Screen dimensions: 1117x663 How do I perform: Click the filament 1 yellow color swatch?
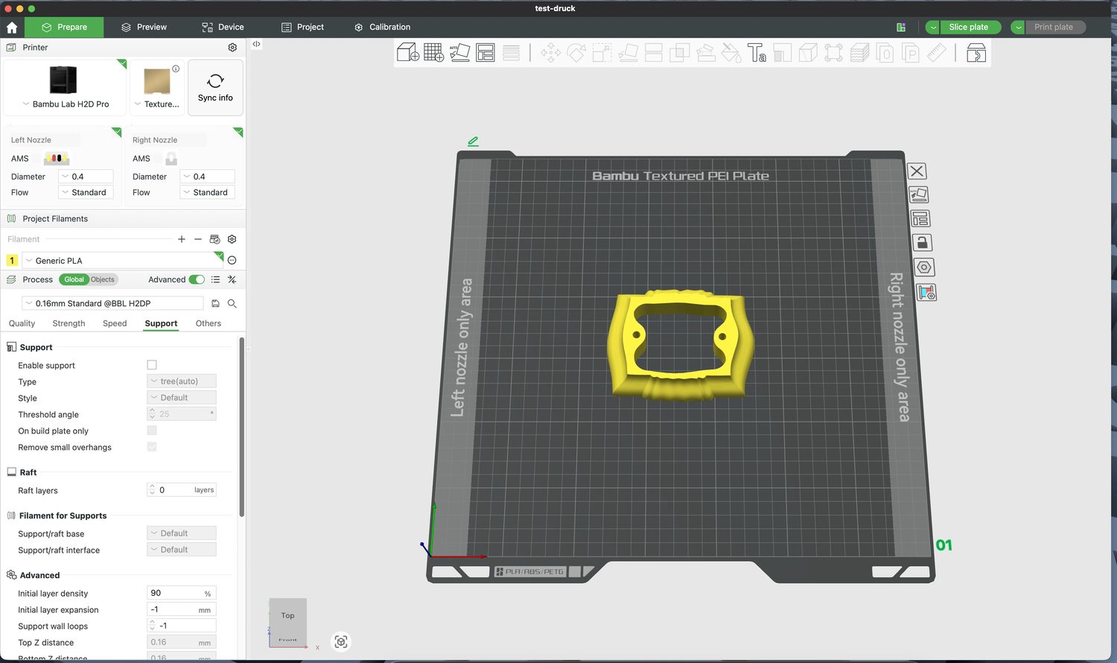click(x=12, y=261)
